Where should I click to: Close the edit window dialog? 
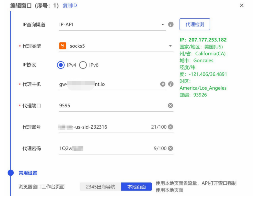pyautogui.click(x=242, y=5)
